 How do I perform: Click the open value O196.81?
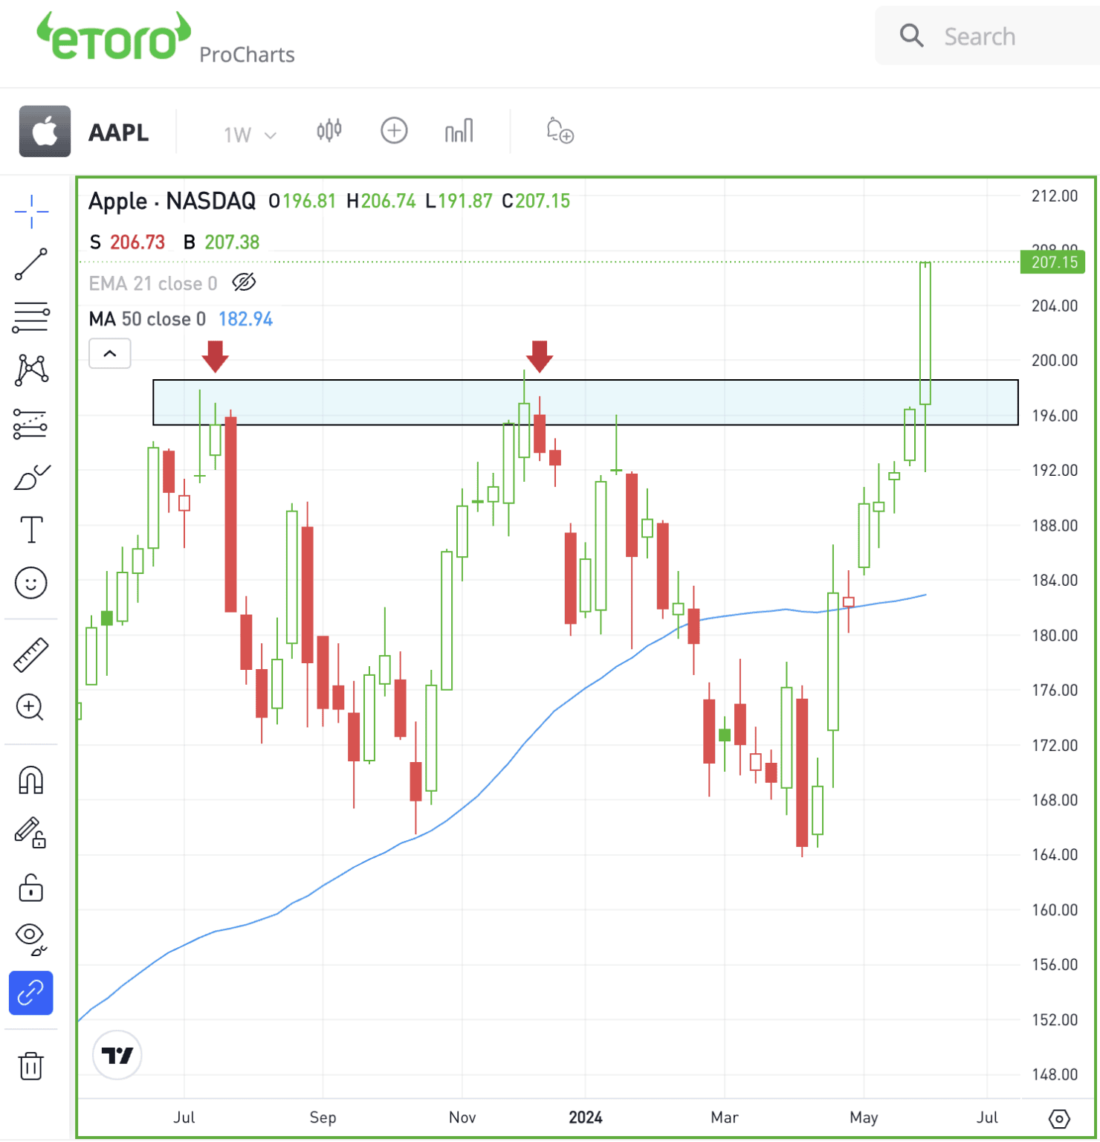coord(302,201)
